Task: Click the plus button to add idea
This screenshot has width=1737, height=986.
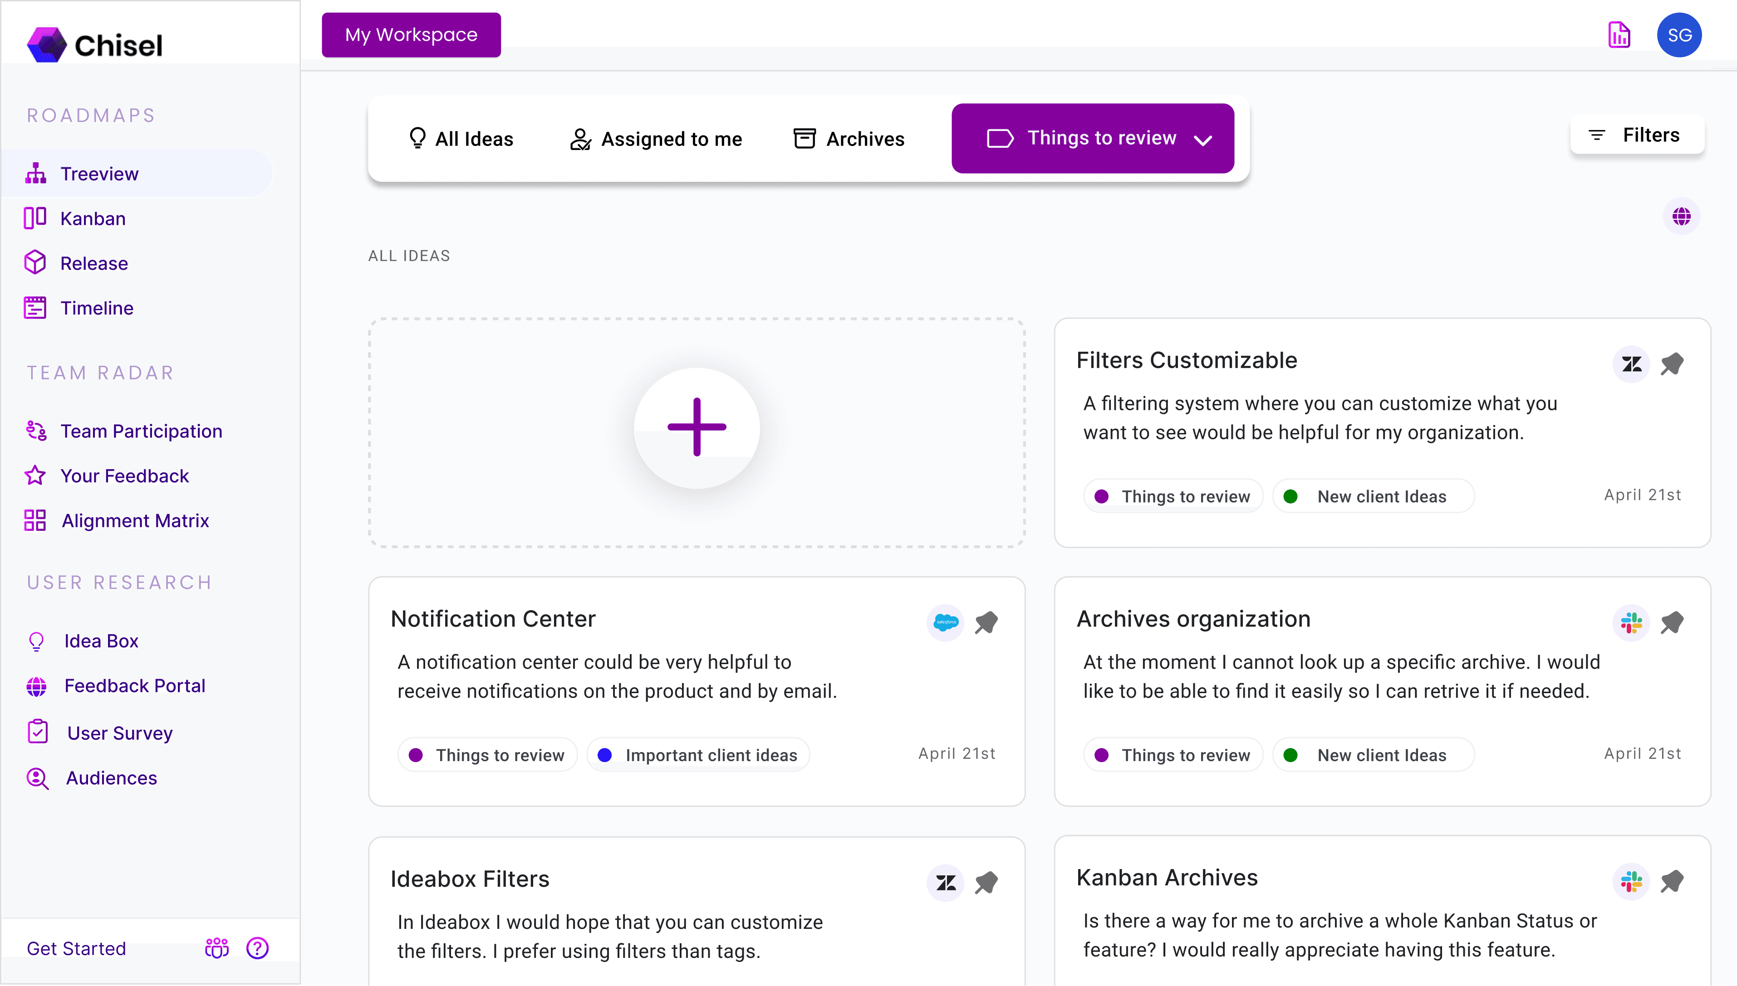Action: [697, 427]
